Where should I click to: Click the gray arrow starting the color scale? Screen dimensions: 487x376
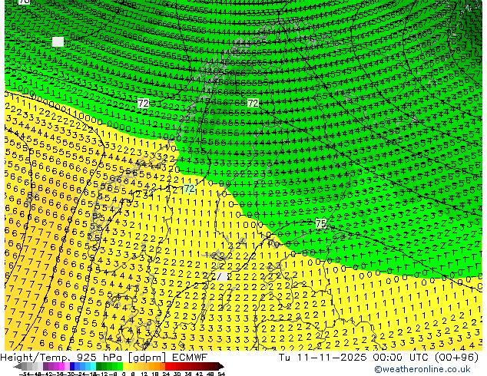18,366
